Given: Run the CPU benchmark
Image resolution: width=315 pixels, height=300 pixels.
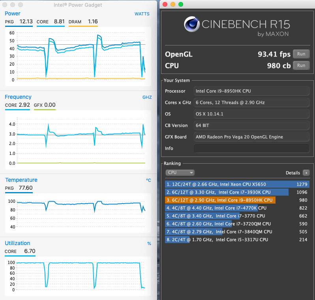Looking at the screenshot, I should click(x=301, y=65).
